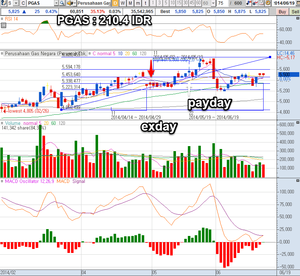Click the lowest 4,805 (02/26) marker label

click(x=28, y=111)
